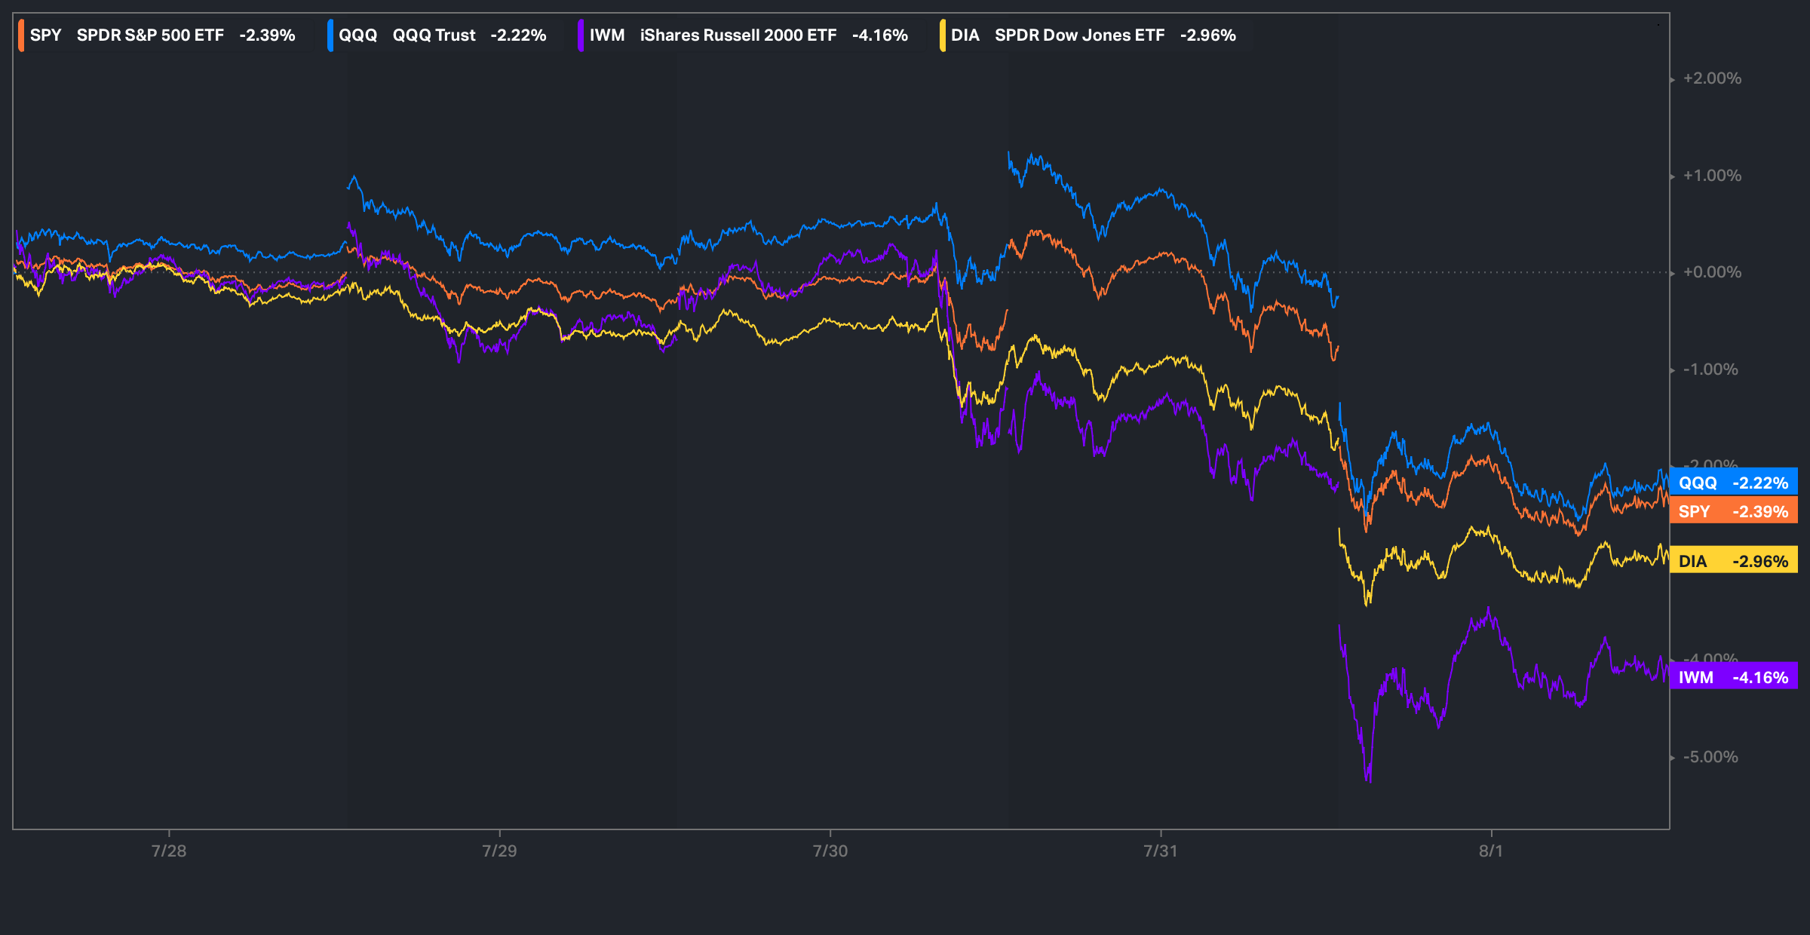Viewport: 1810px width, 935px height.
Task: Click the orange SPY color bar in legend
Action: pos(22,35)
